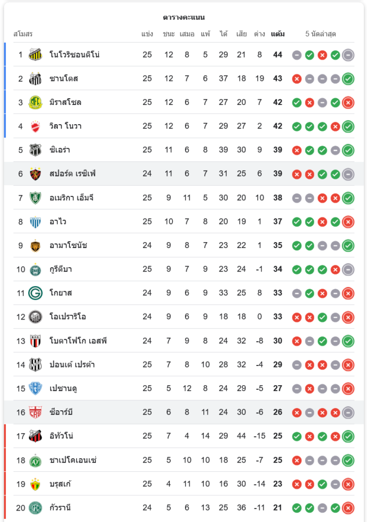This screenshot has height=522, width=367.
Task: Click the Mirassol club crest icon
Action: (x=35, y=102)
